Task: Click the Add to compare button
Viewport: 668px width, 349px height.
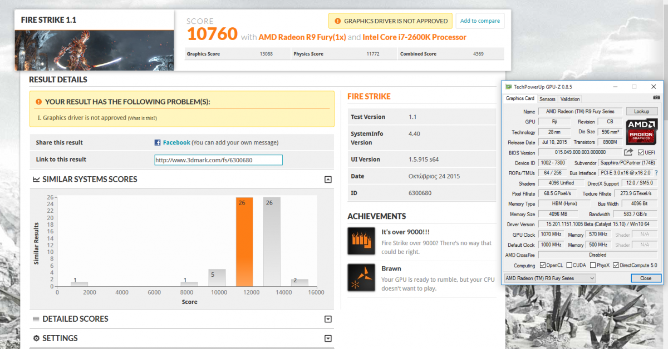Action: pos(480,21)
